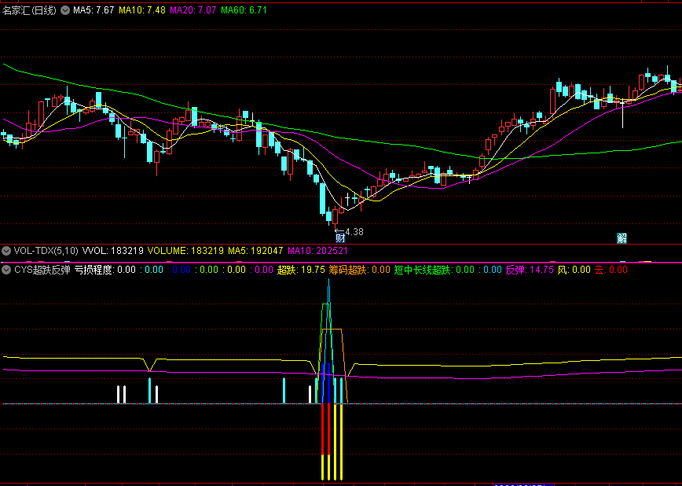682x486 pixels.
Task: Click the 短中长线超跌: 0.00 label
Action: [x=434, y=270]
